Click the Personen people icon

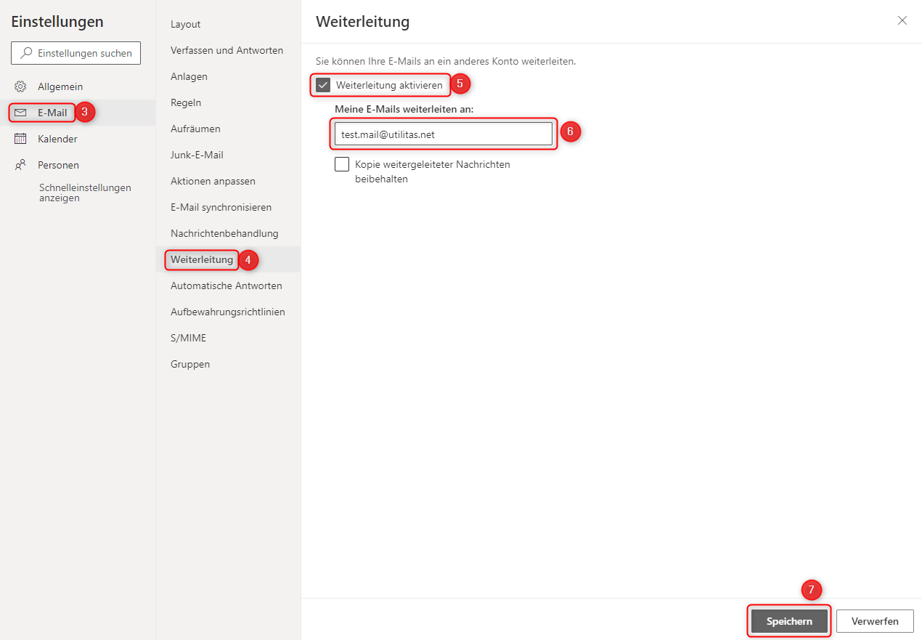click(x=20, y=165)
